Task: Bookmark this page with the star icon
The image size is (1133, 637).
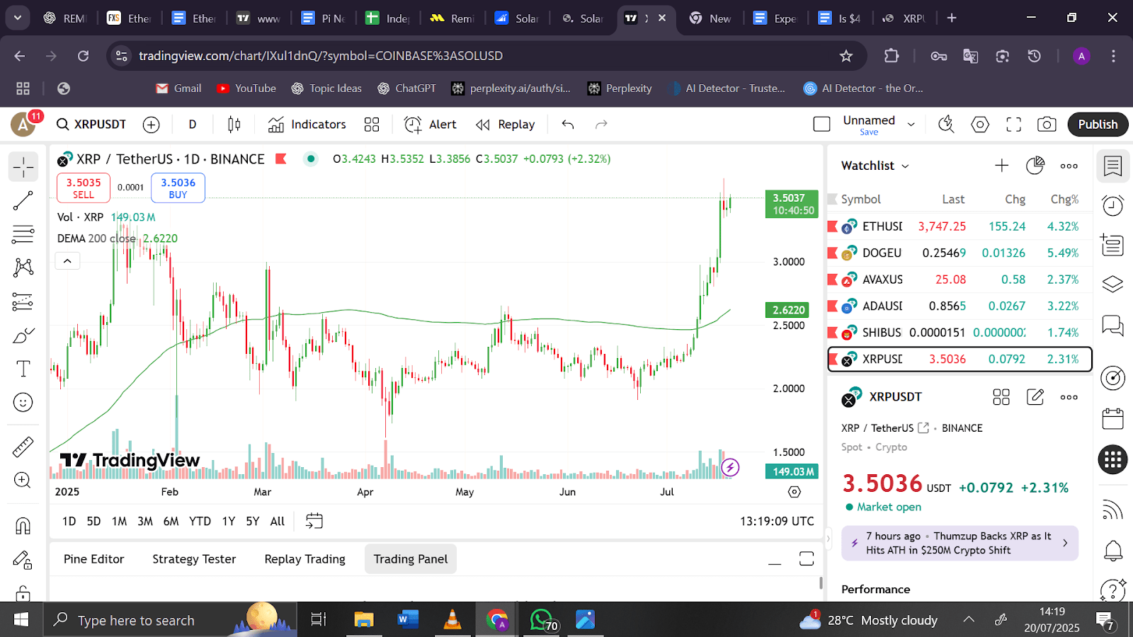Action: 846,56
